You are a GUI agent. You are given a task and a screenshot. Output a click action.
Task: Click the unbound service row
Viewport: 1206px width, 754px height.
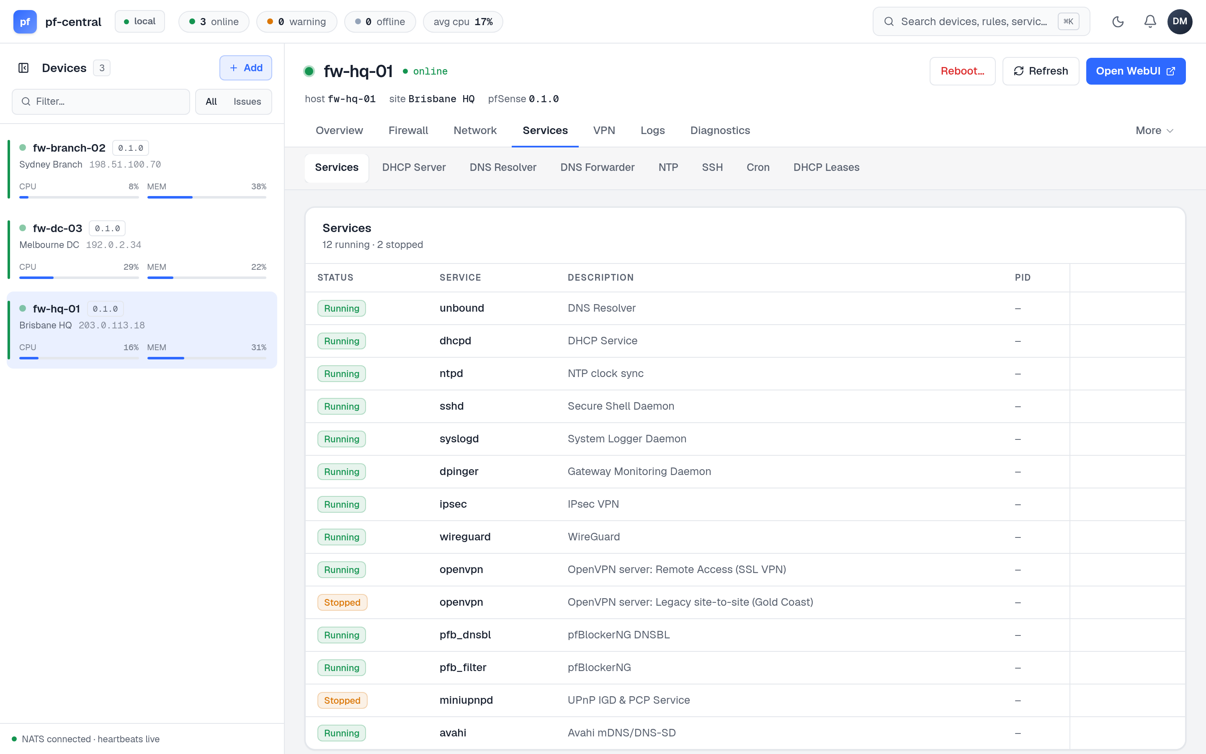[x=745, y=308]
